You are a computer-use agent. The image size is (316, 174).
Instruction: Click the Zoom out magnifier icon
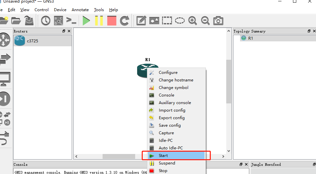[205, 21]
